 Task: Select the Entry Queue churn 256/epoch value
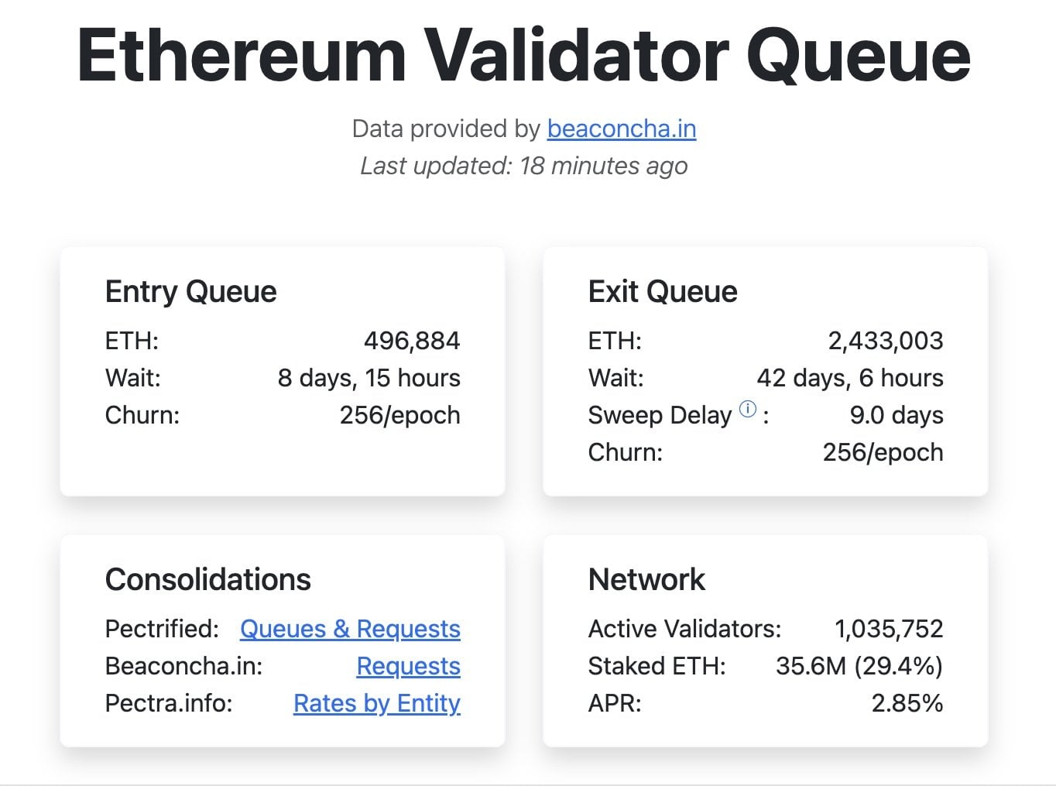(x=400, y=415)
